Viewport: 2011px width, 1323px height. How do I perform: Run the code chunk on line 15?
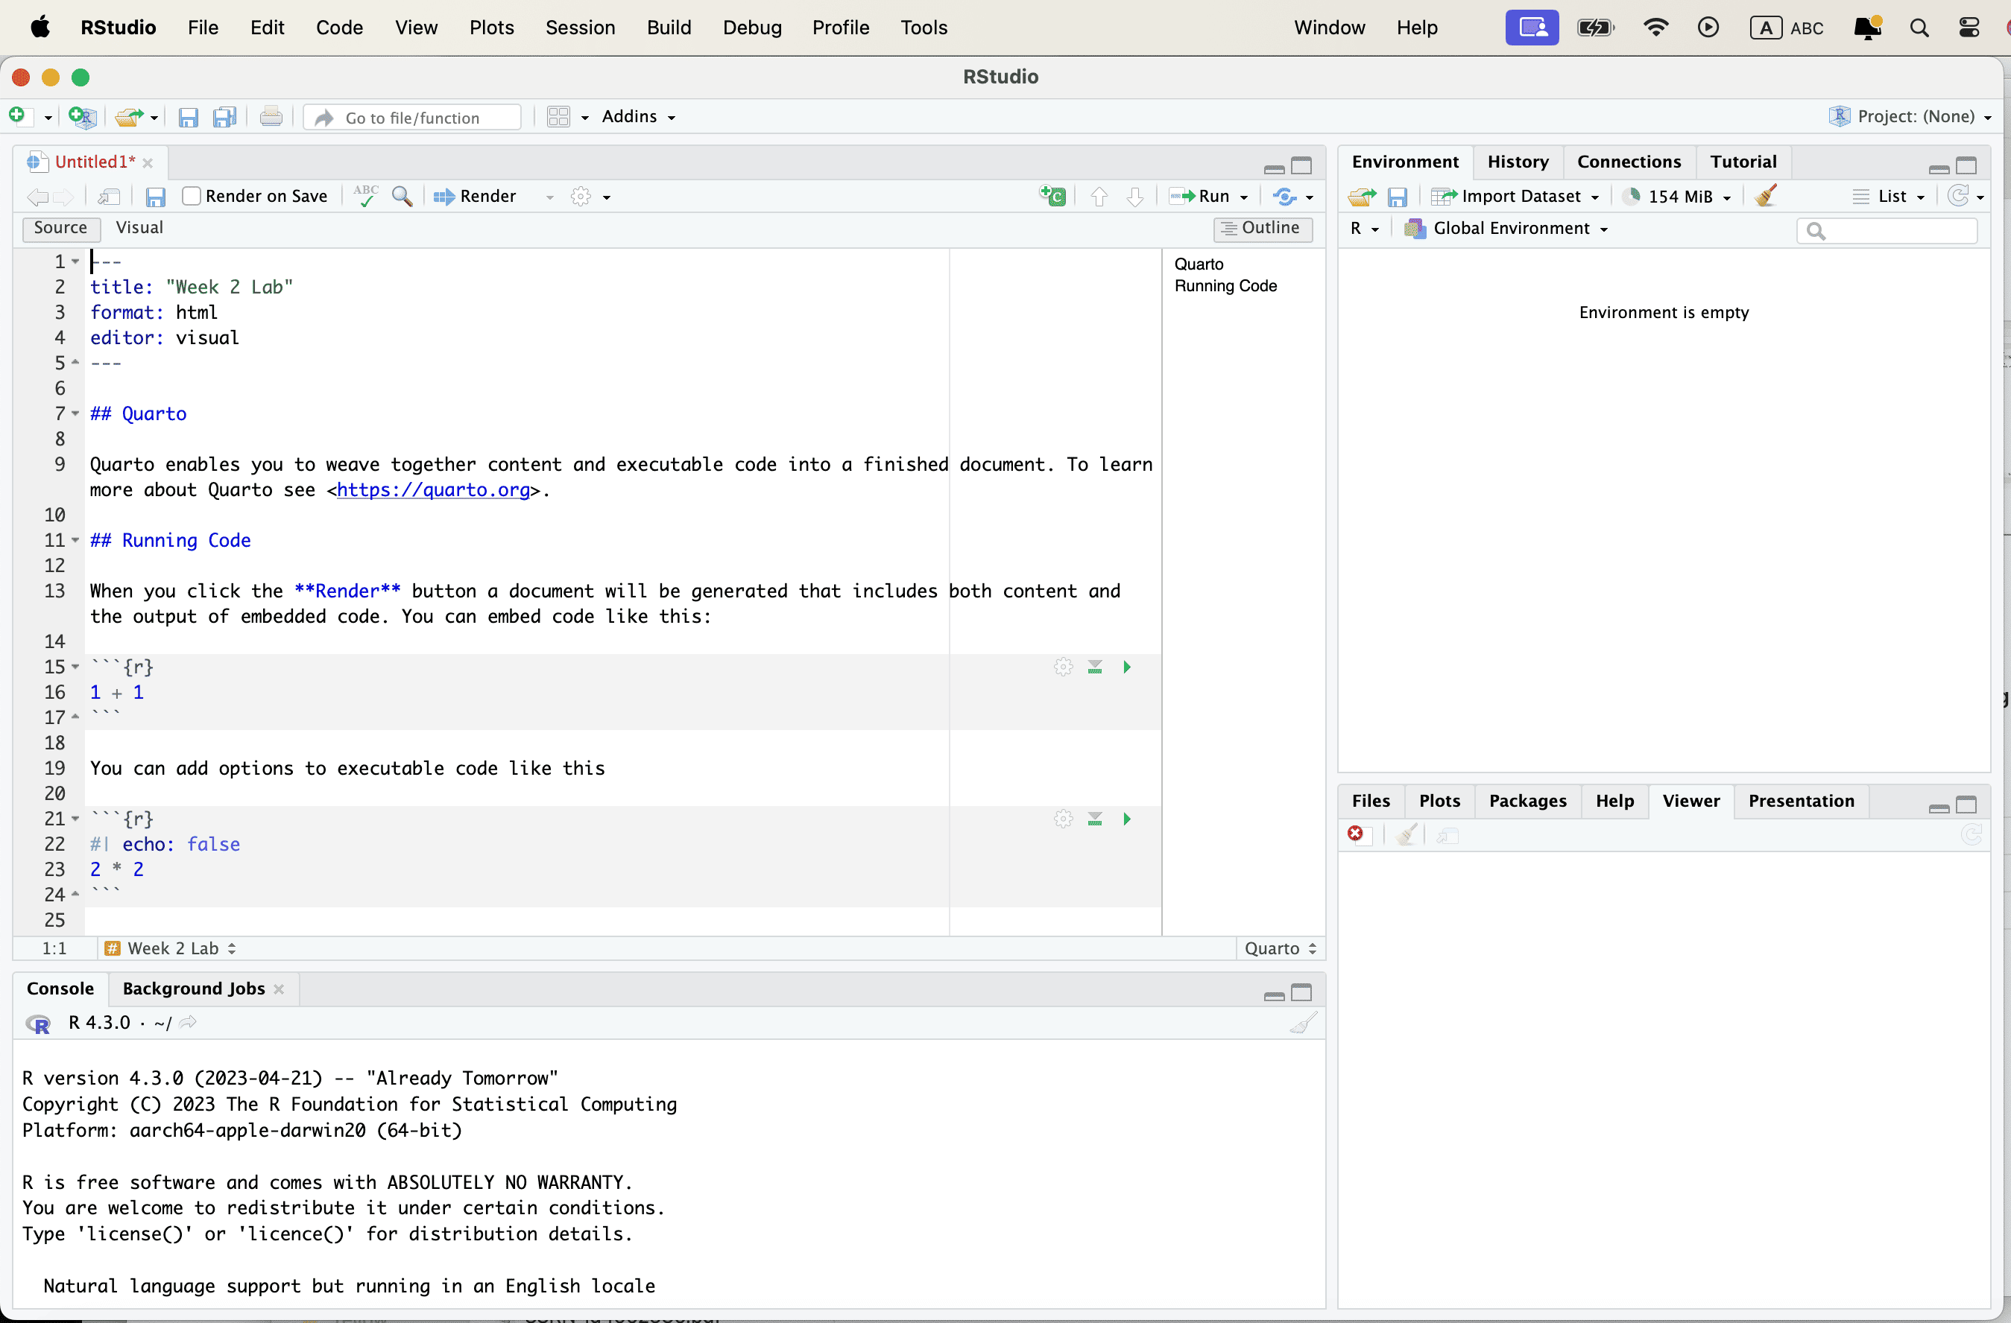pyautogui.click(x=1126, y=667)
